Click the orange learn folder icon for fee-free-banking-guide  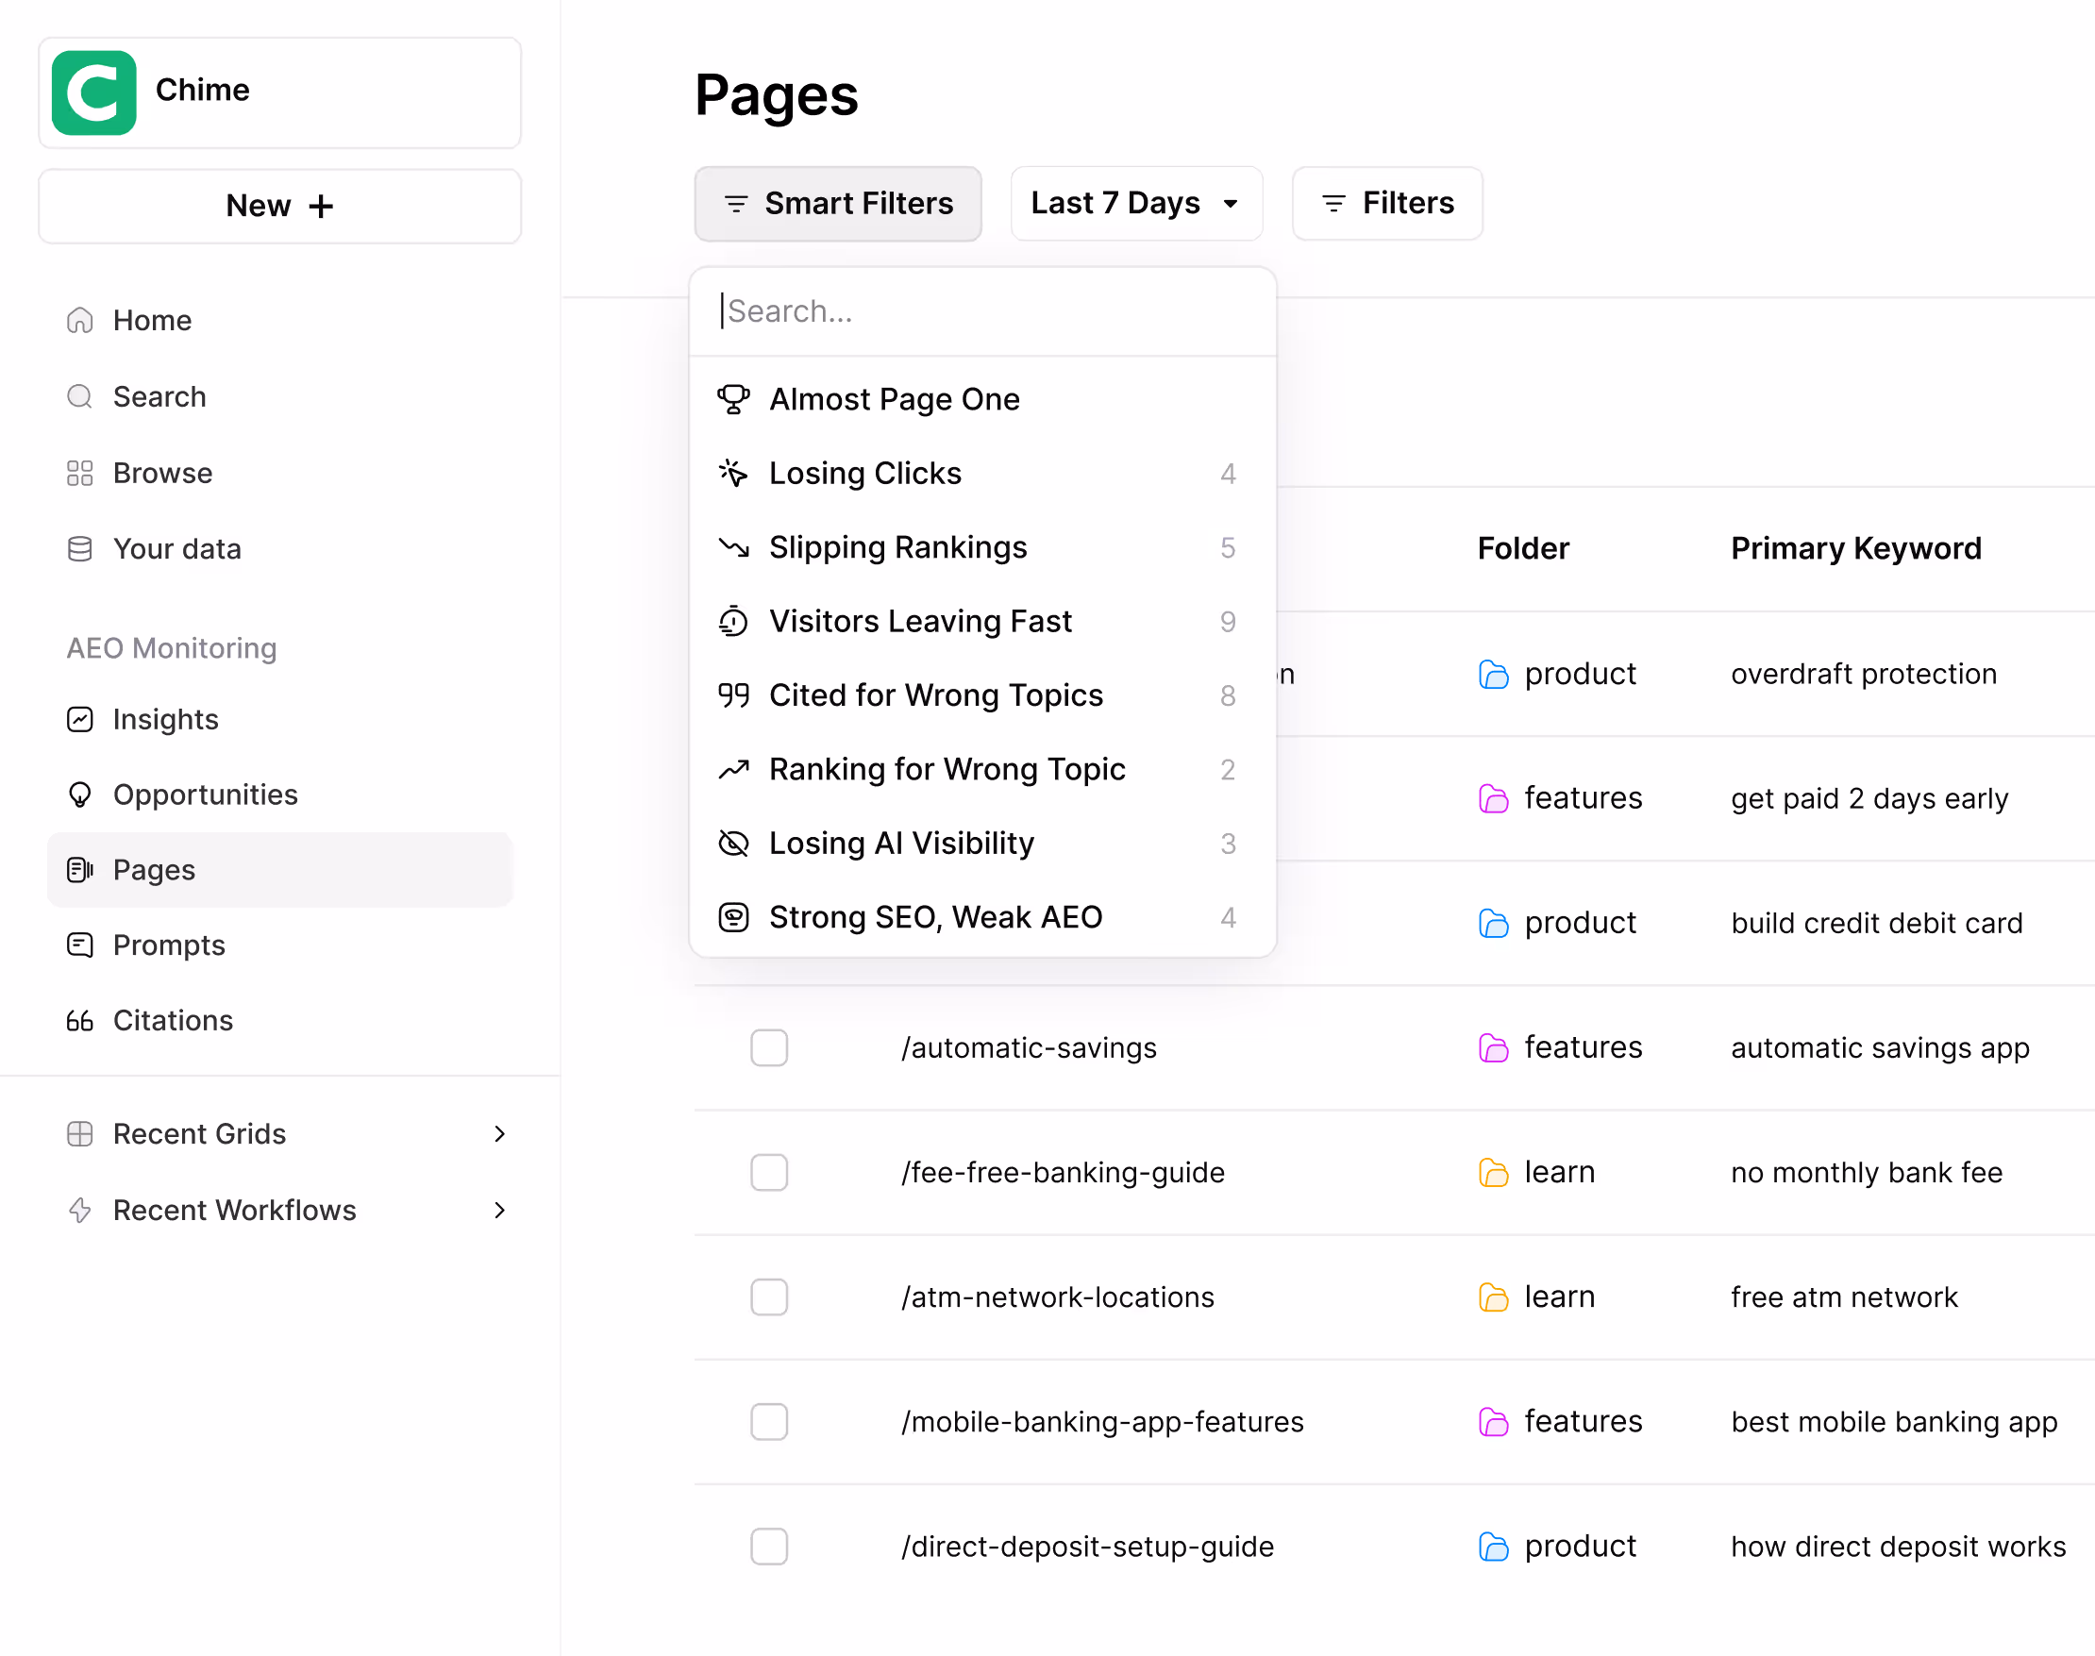pos(1493,1173)
